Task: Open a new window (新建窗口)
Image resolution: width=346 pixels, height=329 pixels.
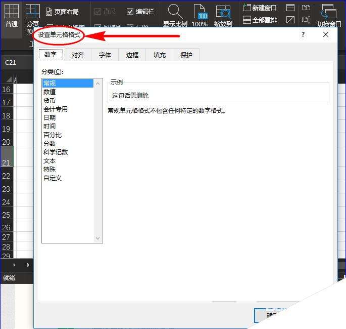Action: pyautogui.click(x=260, y=8)
